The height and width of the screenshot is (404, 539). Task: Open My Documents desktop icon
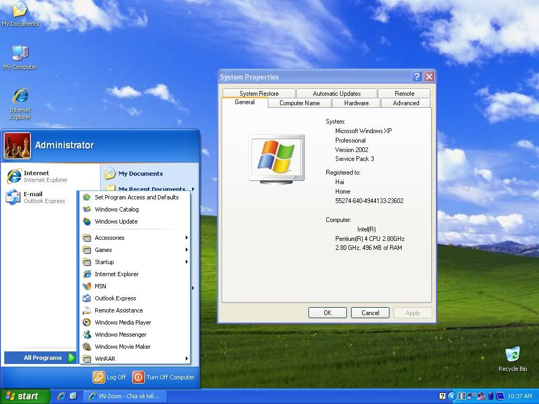pyautogui.click(x=20, y=14)
